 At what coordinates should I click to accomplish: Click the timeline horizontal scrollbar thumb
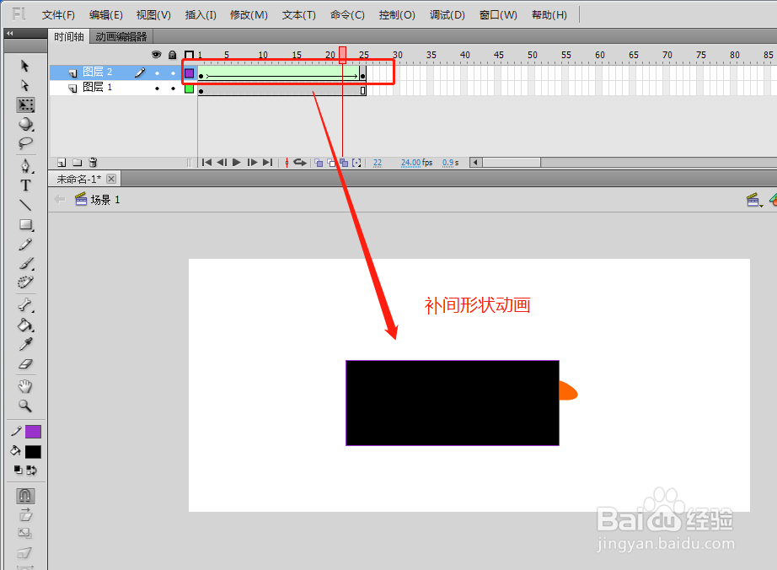click(512, 163)
